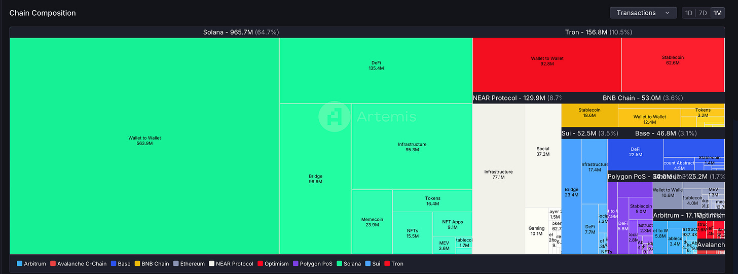Select Sui Bridge 23.4M block

click(x=572, y=196)
